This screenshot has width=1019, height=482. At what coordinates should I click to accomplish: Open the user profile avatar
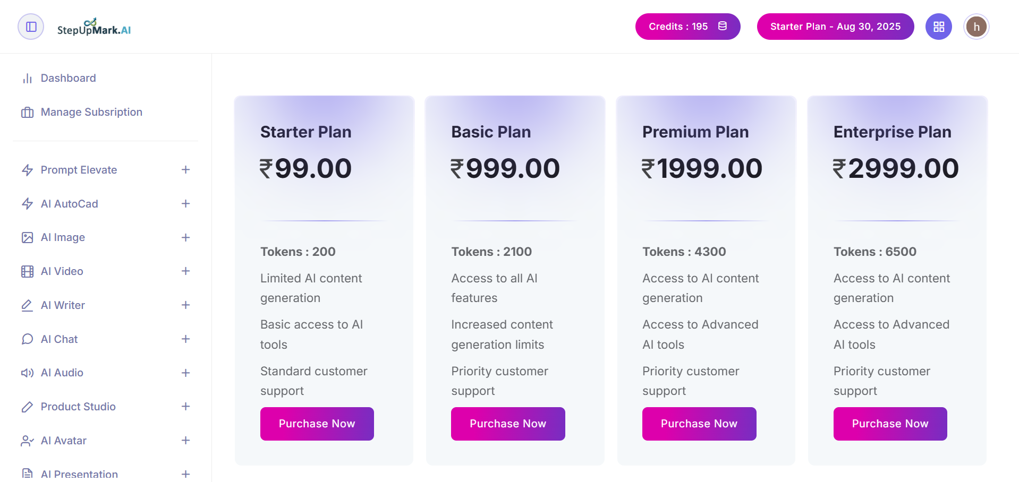976,27
